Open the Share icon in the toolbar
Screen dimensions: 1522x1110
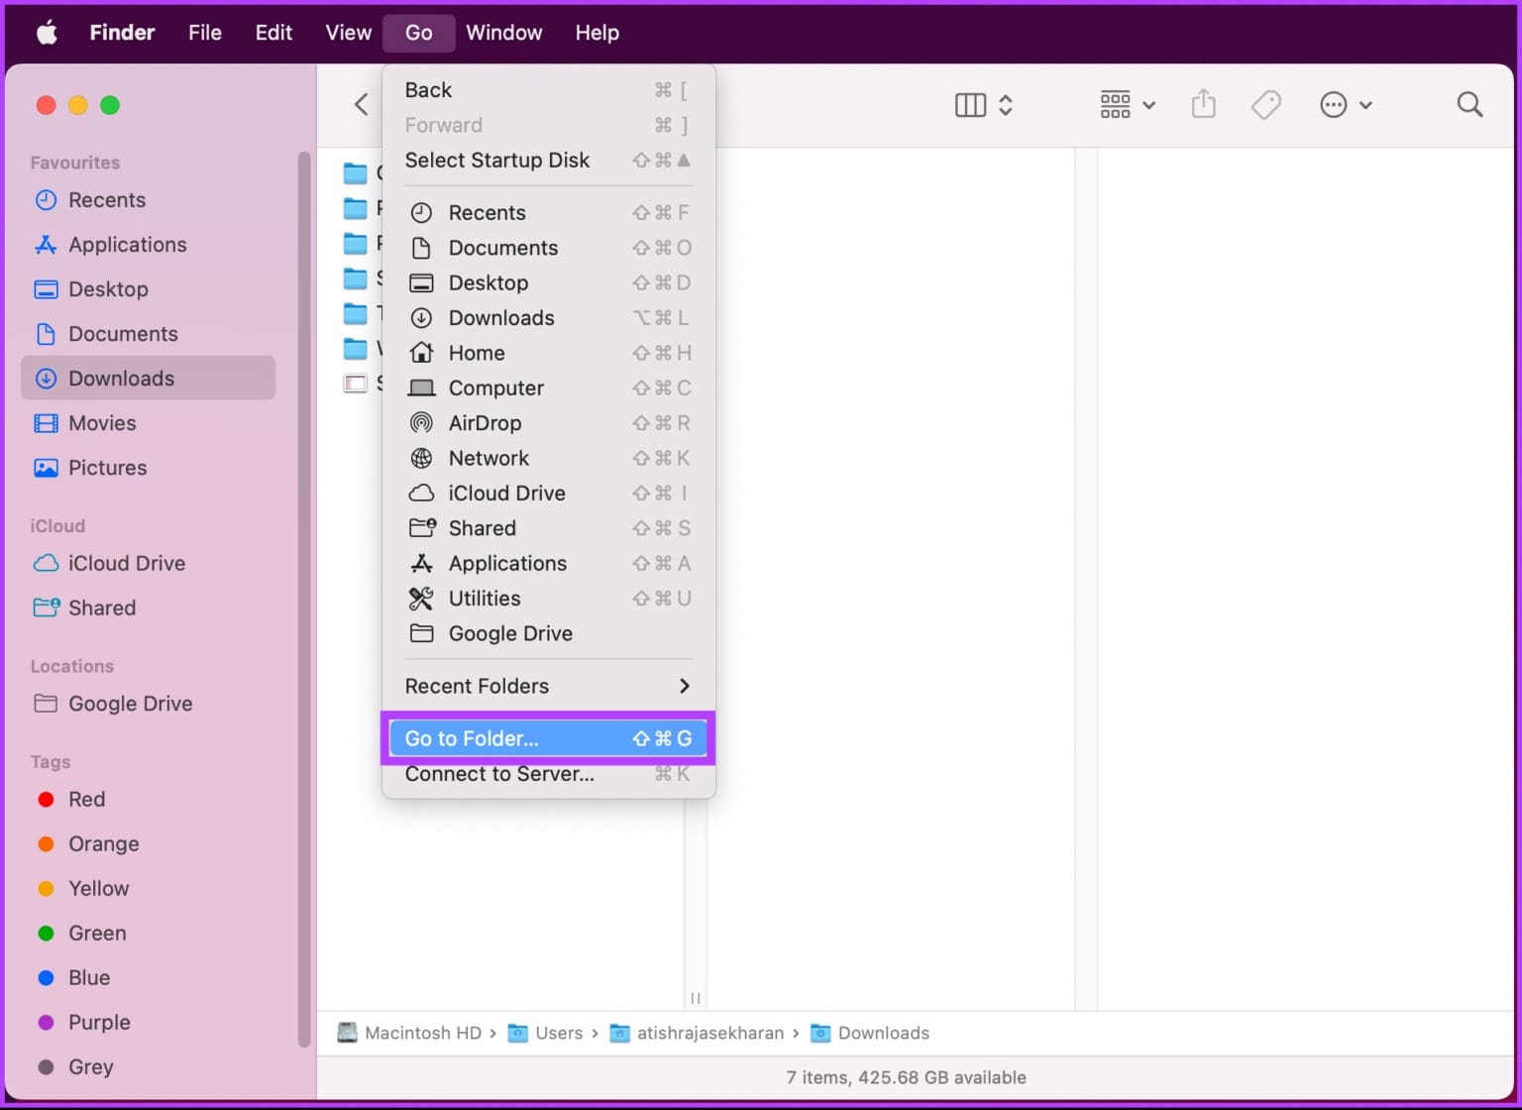(x=1203, y=104)
